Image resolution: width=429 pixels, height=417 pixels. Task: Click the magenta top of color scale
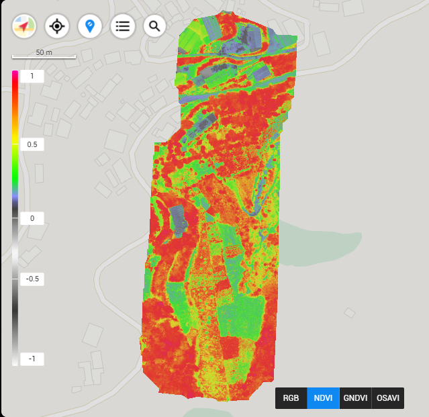point(15,74)
